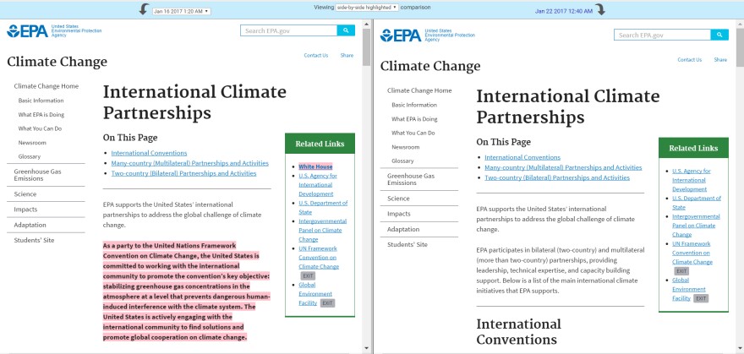The height and width of the screenshot is (354, 744).
Task: Click U.S. Department of State in right pane
Action: pyautogui.click(x=697, y=203)
